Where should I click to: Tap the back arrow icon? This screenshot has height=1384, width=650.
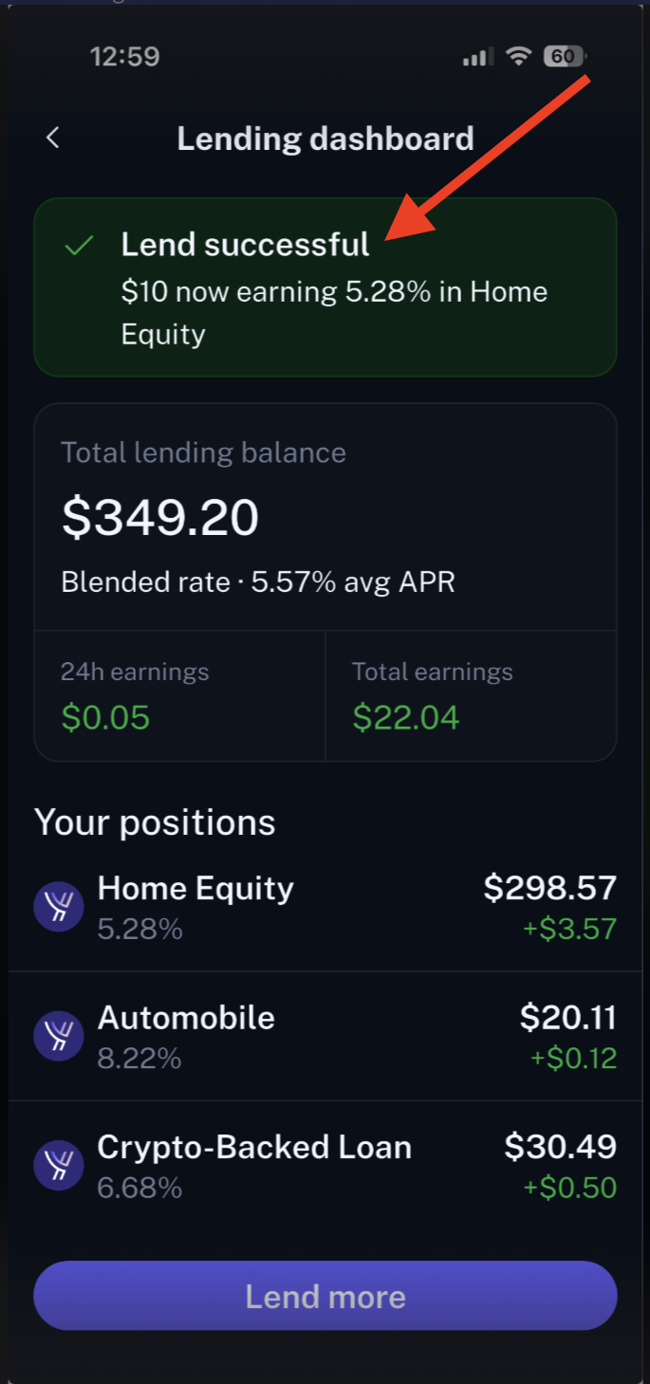pos(53,138)
